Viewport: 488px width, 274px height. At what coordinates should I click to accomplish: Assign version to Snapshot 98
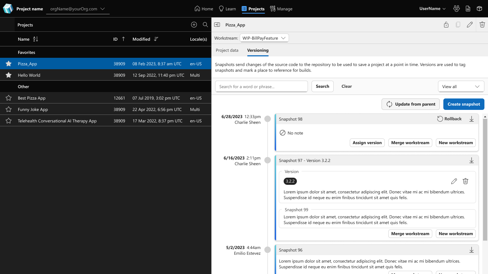tap(367, 143)
